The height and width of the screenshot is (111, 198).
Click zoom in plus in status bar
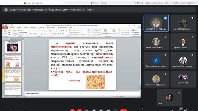pos(137,97)
